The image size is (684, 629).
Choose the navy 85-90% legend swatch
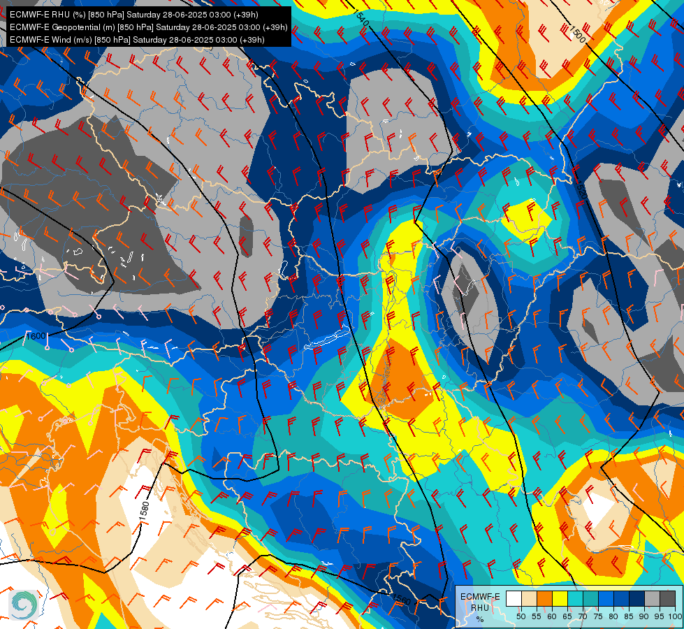637,598
